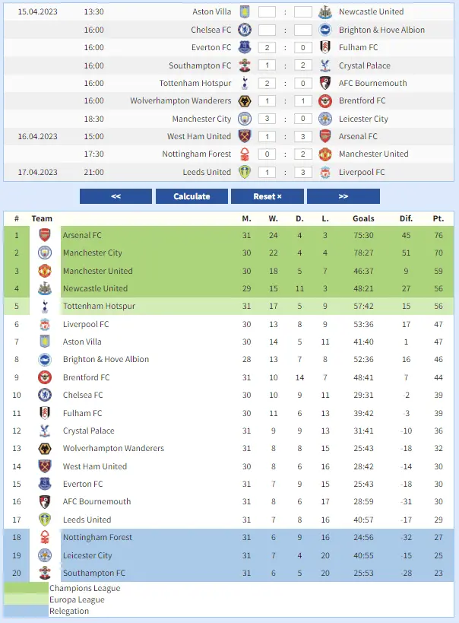459x623 pixels.
Task: Click Chelsea FC home score field
Action: point(267,30)
